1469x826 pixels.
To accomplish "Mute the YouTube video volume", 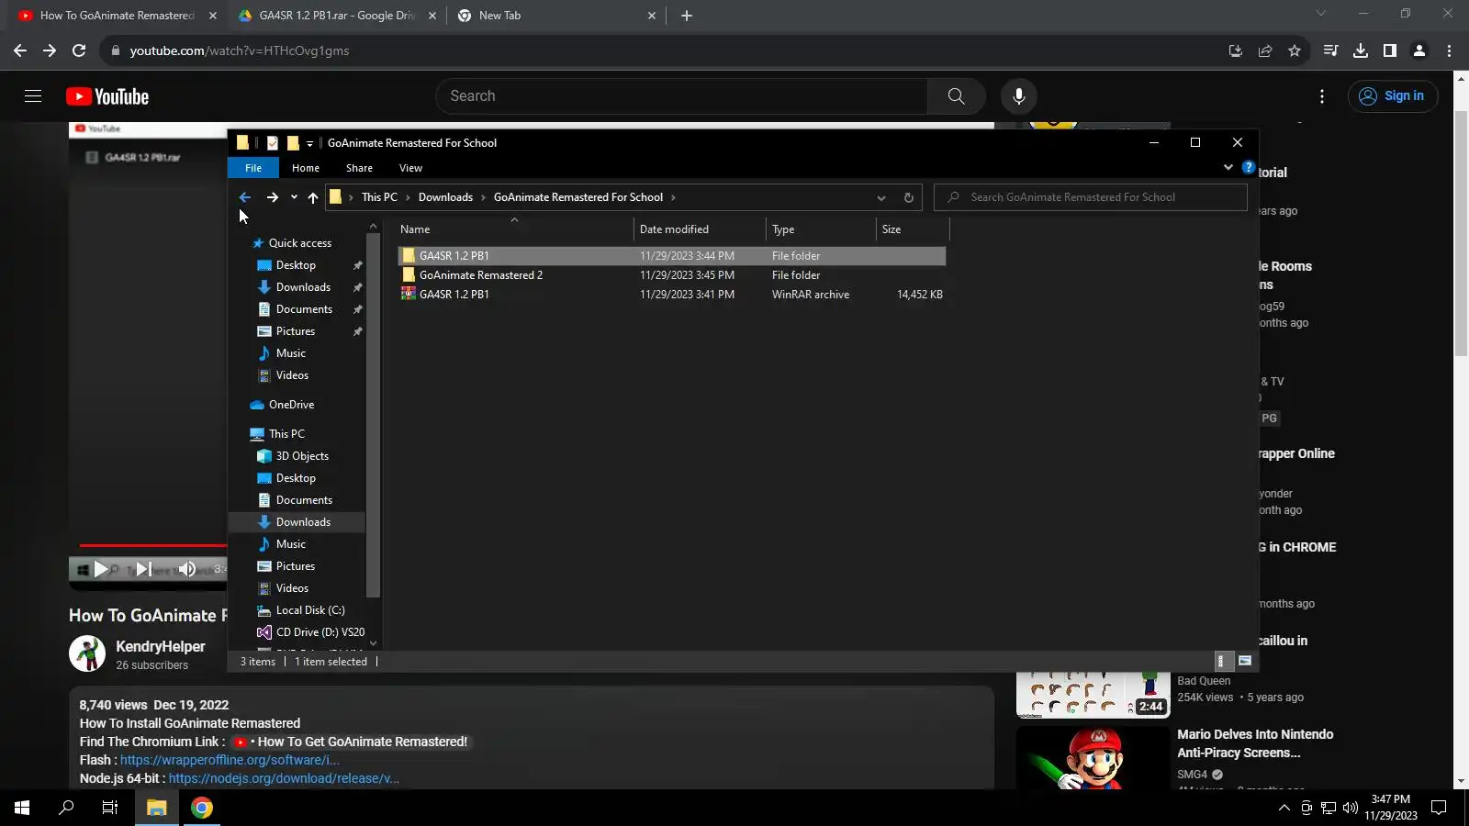I will [x=186, y=569].
